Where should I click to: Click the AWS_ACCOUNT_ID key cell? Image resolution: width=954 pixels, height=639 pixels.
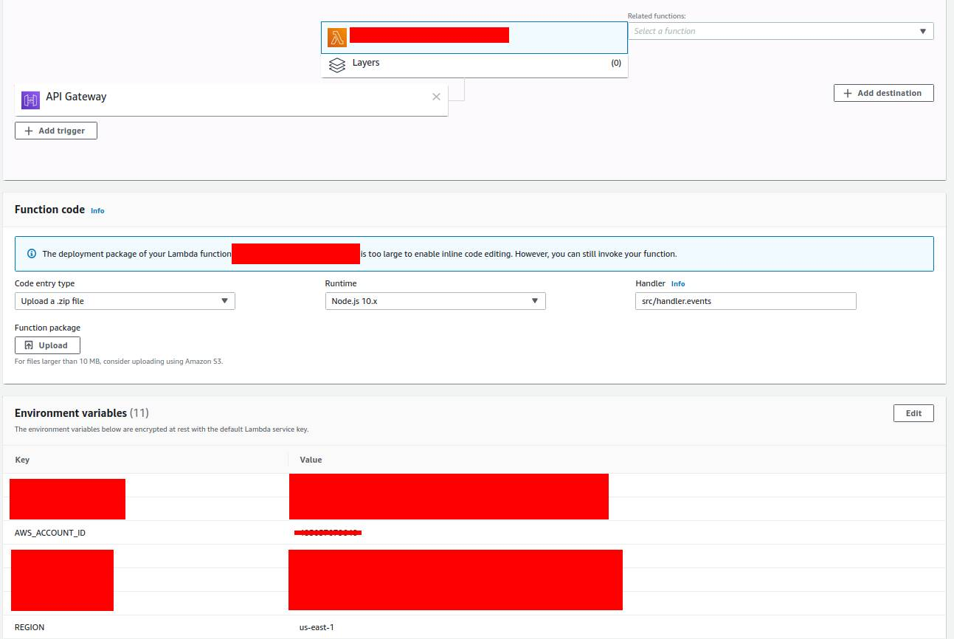[x=50, y=533]
